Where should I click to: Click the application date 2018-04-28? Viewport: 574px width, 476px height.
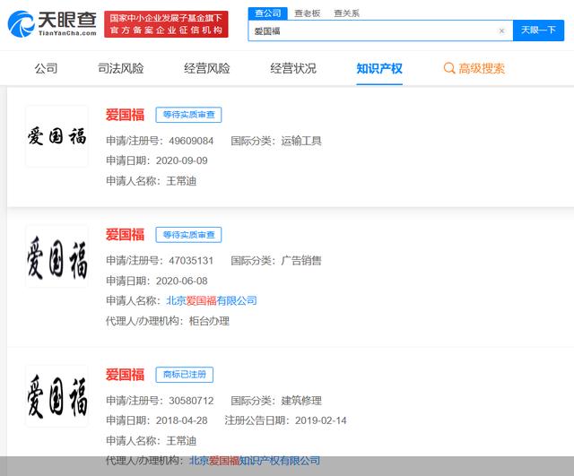click(x=182, y=420)
